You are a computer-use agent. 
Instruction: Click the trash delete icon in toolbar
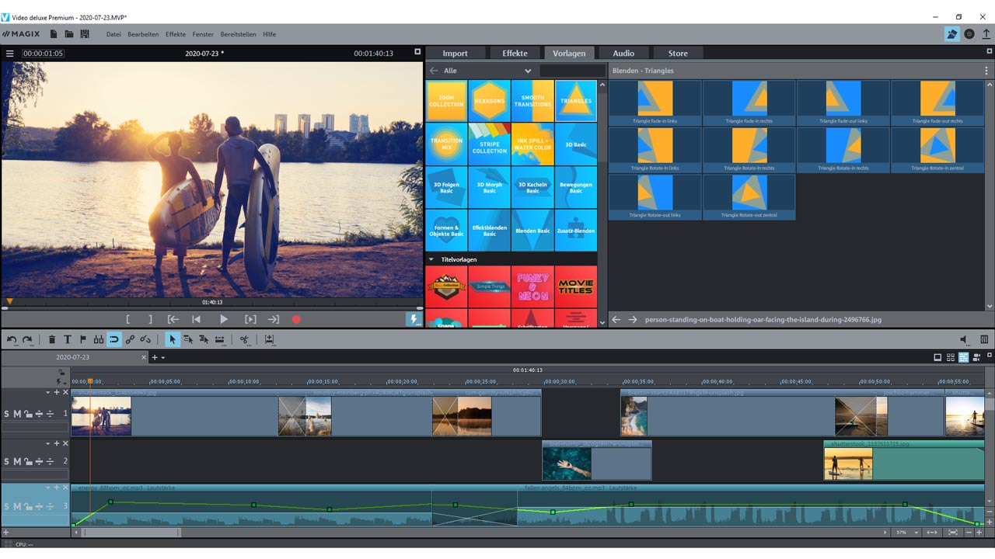pyautogui.click(x=52, y=339)
